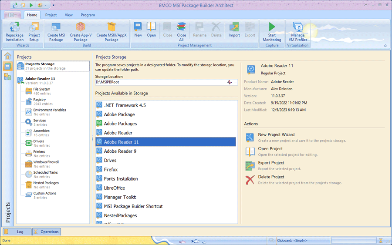Screen dimensions: 392x245
Task: Open the Project Setup wizard
Action: (x=34, y=32)
